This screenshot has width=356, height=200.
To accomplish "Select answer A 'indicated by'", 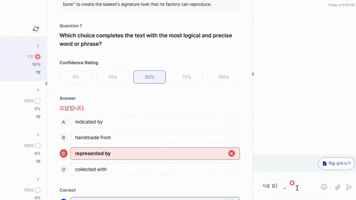I will pos(155,122).
